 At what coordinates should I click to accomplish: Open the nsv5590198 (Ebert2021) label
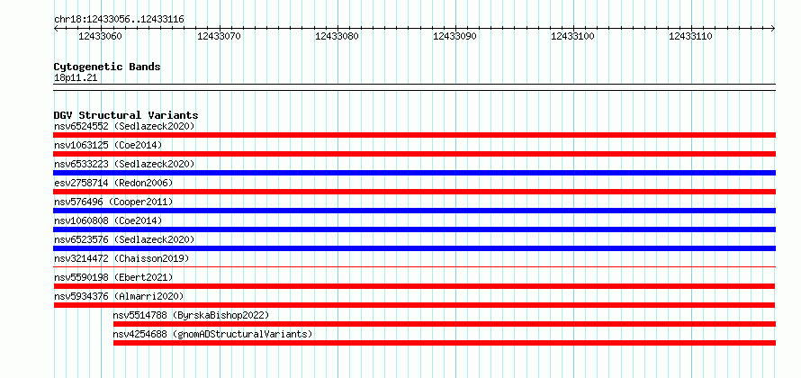coord(113,277)
